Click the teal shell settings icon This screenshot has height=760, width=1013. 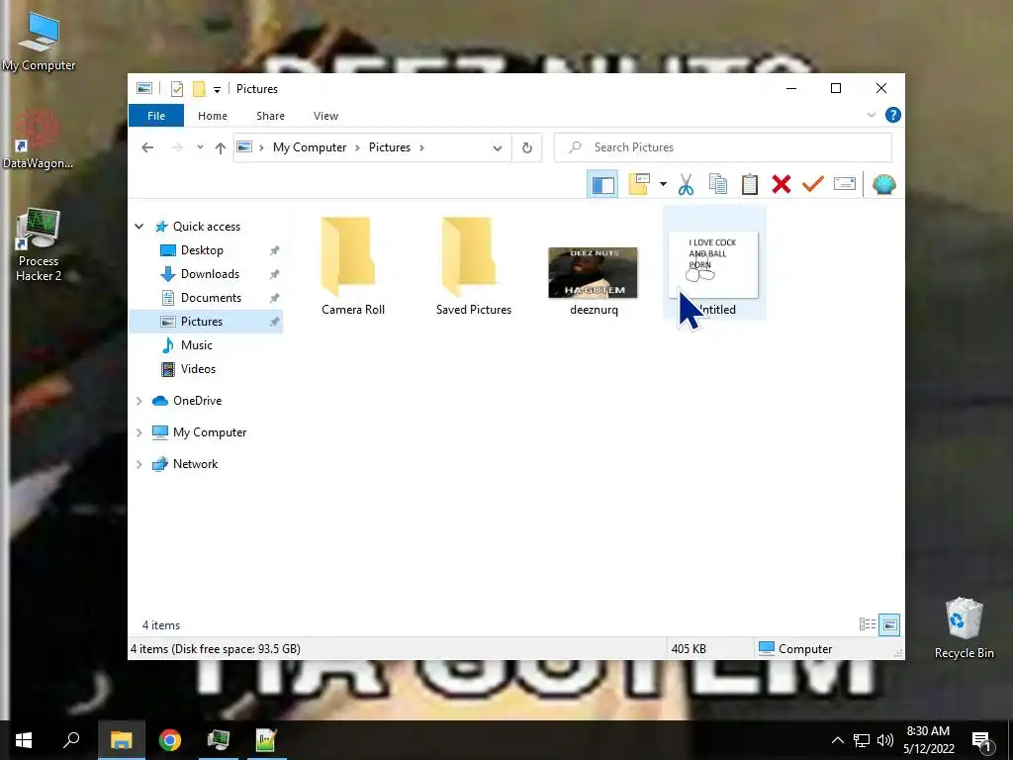(883, 185)
